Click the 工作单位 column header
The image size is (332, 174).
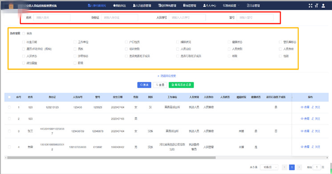(172, 97)
